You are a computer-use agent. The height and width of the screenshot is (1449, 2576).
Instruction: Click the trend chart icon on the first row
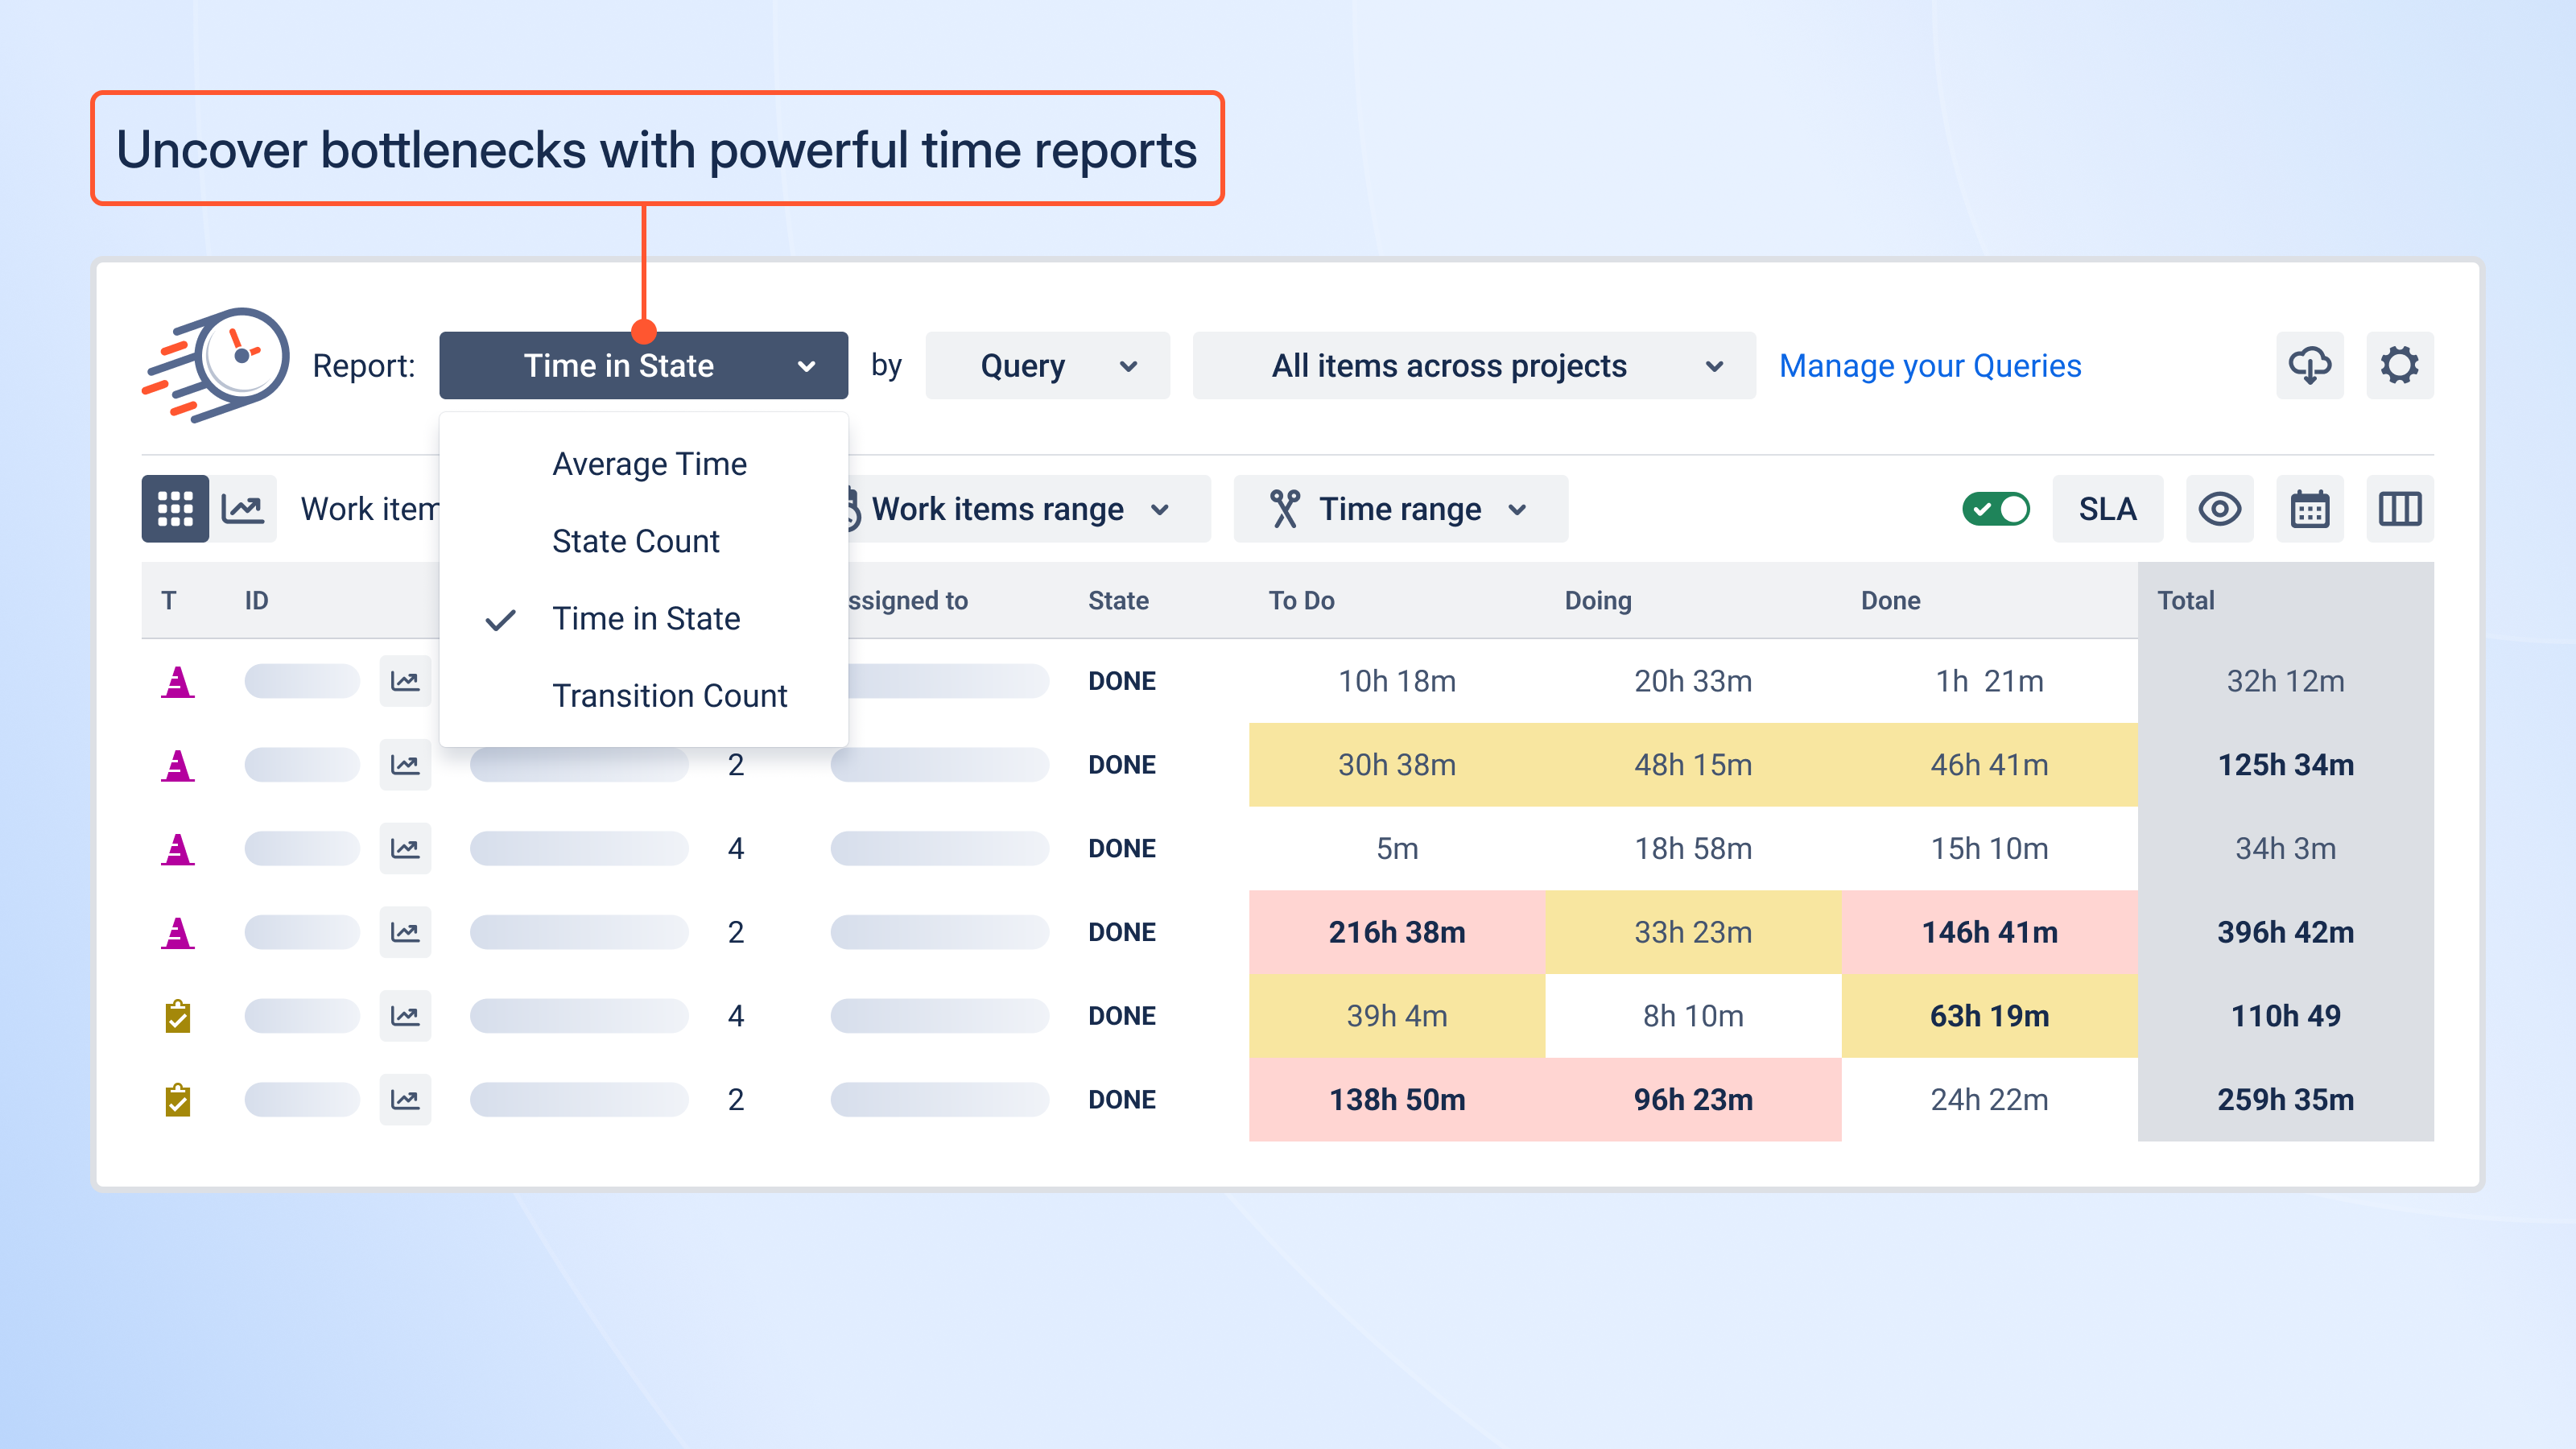tap(405, 681)
